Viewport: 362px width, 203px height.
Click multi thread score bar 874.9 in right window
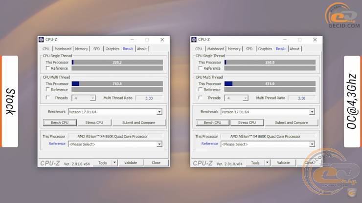click(270, 83)
